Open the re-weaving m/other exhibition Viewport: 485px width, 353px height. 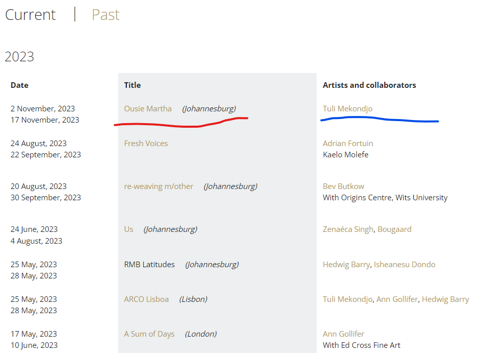[159, 186]
